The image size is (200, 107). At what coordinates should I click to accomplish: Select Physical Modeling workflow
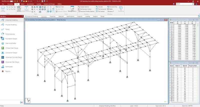(12, 25)
